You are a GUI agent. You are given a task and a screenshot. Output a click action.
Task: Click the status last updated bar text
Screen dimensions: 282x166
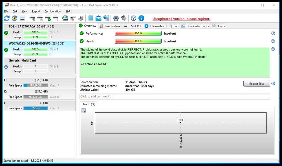tap(28, 161)
